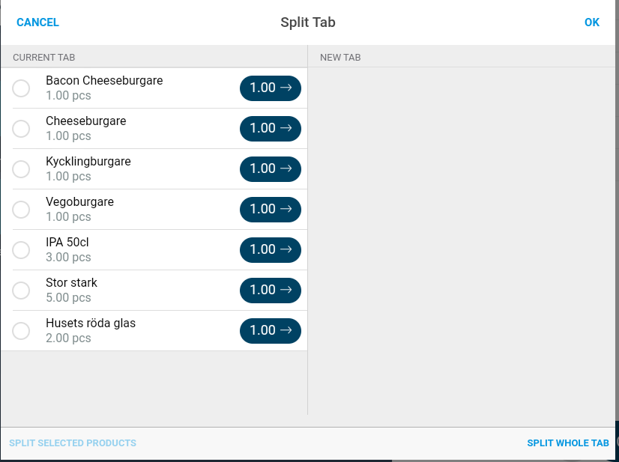Confirm the split with OK

coord(592,22)
